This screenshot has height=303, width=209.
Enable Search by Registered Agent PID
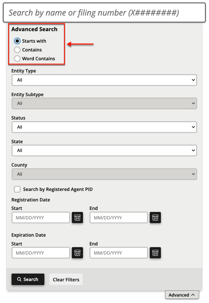(x=17, y=189)
